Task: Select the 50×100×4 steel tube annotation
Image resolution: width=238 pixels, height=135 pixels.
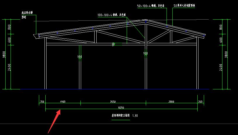Action: click(150, 6)
